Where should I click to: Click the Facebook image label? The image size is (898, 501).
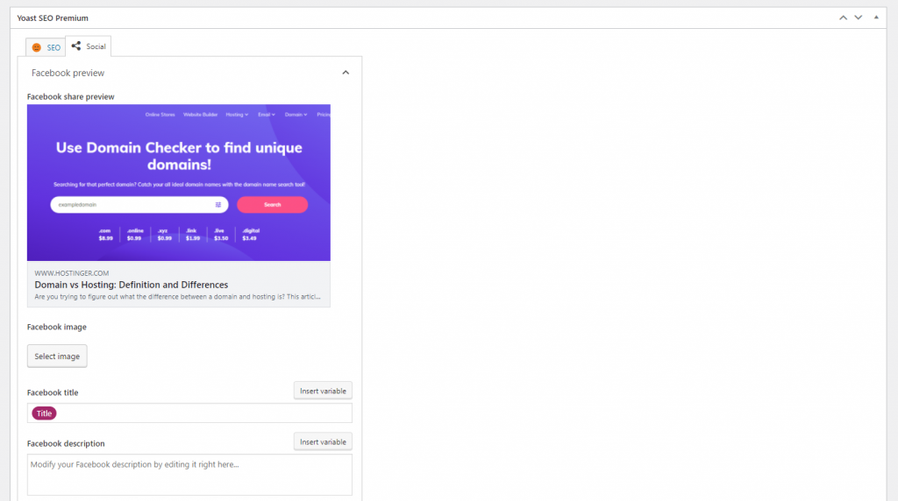pyautogui.click(x=57, y=327)
